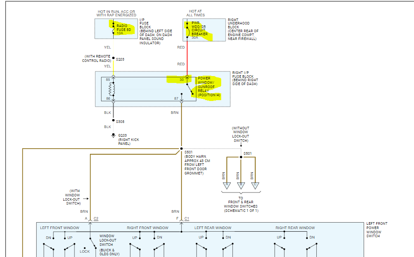Image resolution: width=414 pixels, height=257 pixels.
Task: Click the 'HOT IN RUN, ACC OR WITH RAP ENERGIZED' label
Action: click(116, 13)
